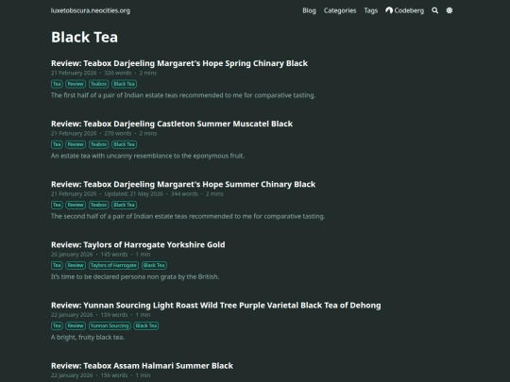Click "declared persona non grata" summary text
Viewport: 510px width, 382px height.
[135, 276]
